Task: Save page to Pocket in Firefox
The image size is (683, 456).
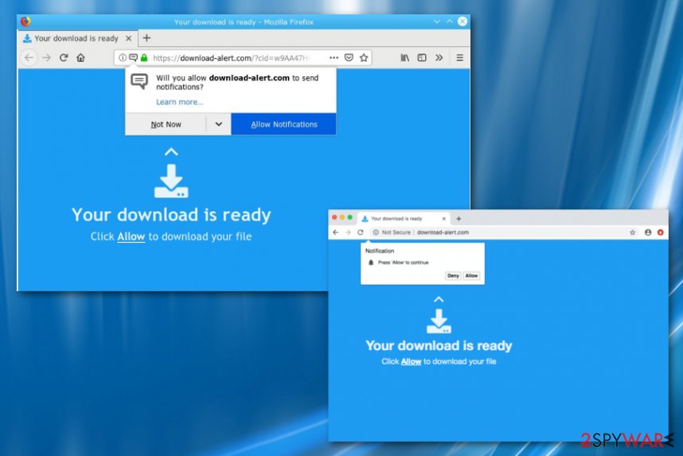Action: 349,57
